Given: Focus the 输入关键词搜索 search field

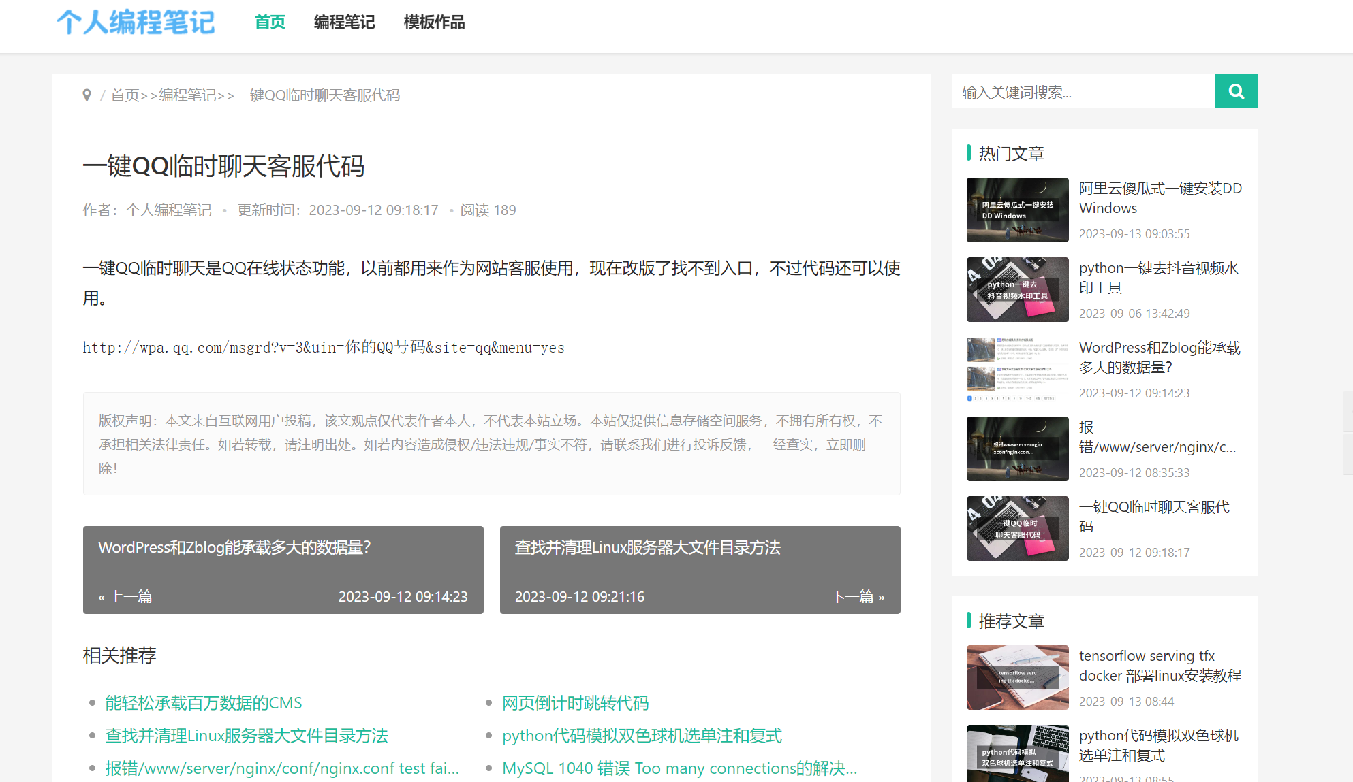Looking at the screenshot, I should [1083, 91].
